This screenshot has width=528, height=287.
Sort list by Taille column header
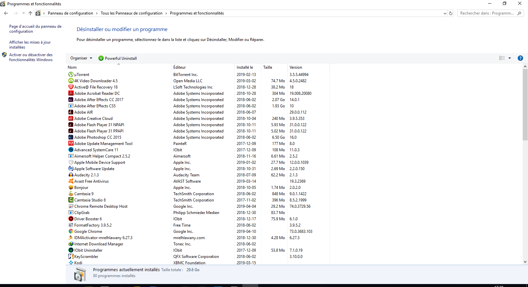(274, 67)
